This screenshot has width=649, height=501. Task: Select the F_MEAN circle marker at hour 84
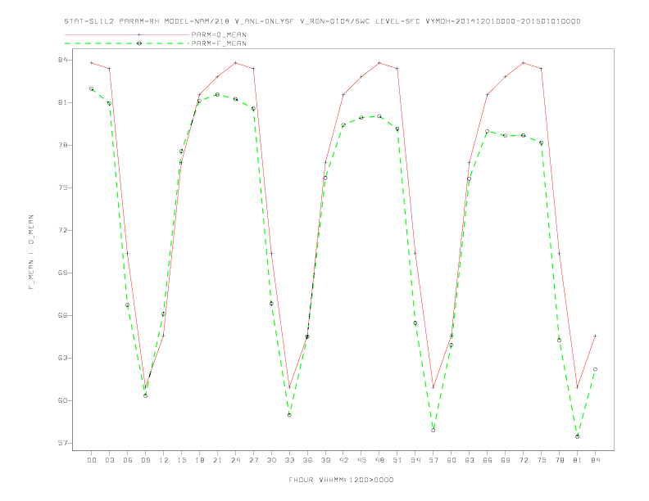coord(596,369)
